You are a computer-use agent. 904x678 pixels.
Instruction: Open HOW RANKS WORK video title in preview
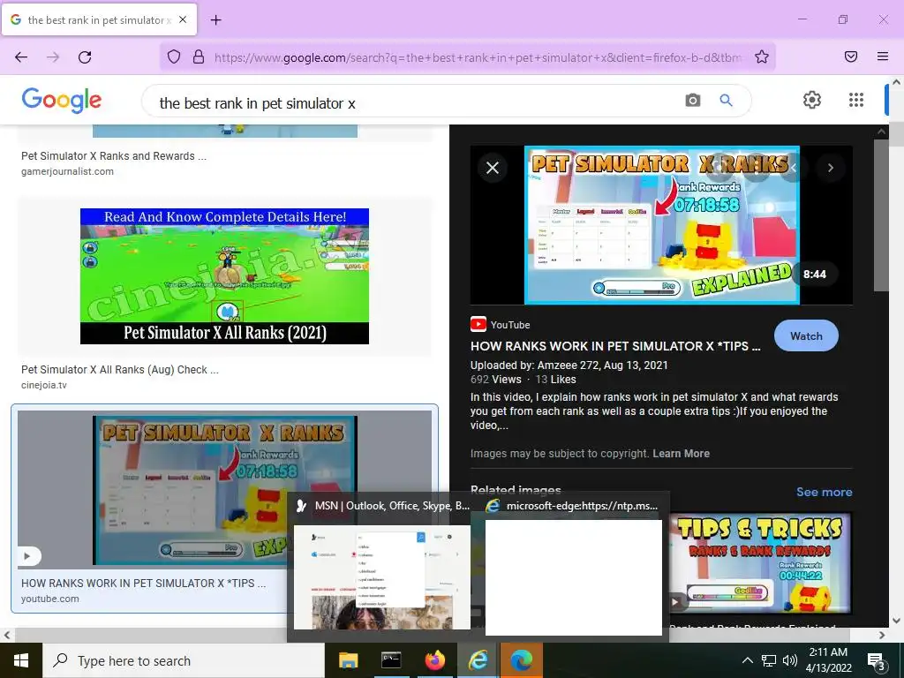coord(615,346)
